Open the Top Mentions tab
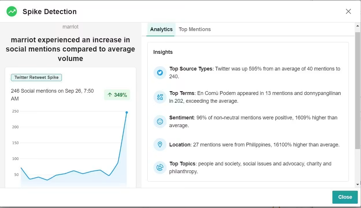The width and height of the screenshot is (361, 208). tap(195, 29)
